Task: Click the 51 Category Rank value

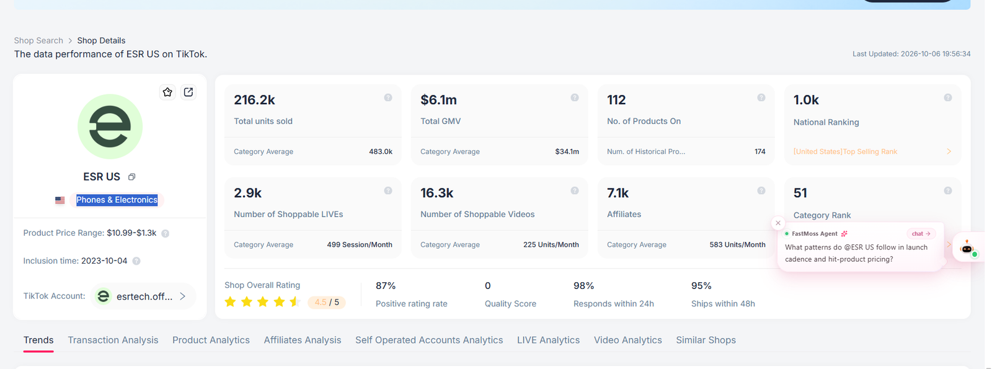Action: tap(800, 193)
